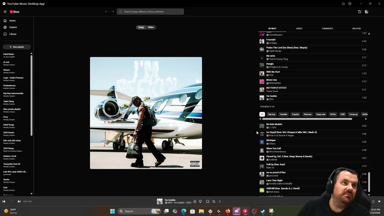Open the listening history icon
384x216 pixels.
(360, 12)
